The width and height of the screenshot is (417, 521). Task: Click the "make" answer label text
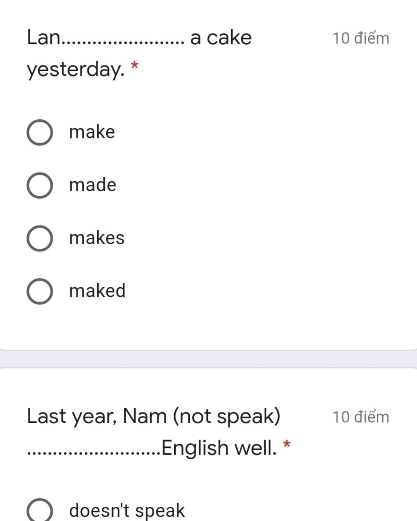(x=92, y=132)
